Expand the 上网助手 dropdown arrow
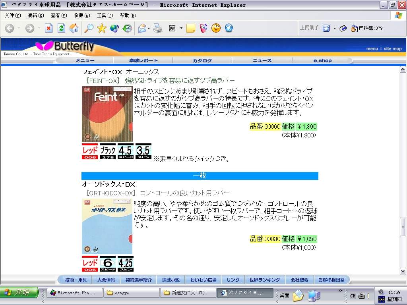Image resolution: width=407 pixels, height=305 pixels. pyautogui.click(x=335, y=28)
